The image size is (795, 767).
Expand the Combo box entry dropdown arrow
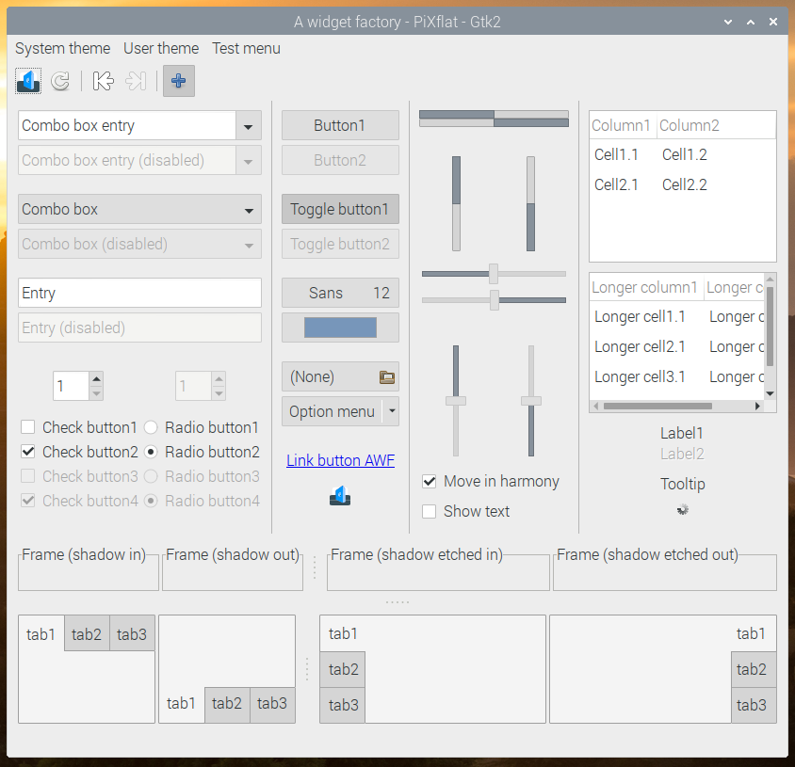(248, 125)
